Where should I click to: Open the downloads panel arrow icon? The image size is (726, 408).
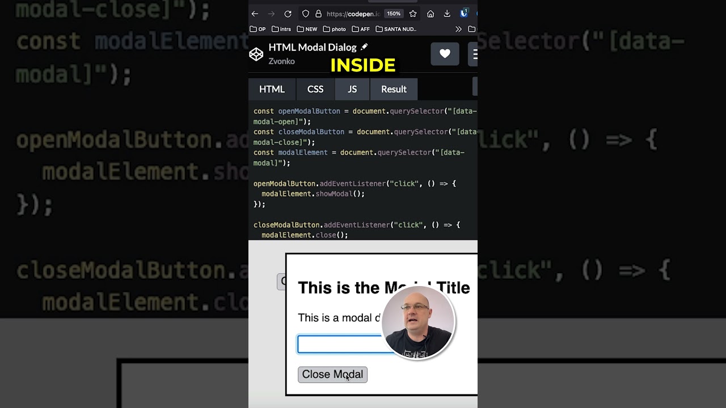(447, 14)
